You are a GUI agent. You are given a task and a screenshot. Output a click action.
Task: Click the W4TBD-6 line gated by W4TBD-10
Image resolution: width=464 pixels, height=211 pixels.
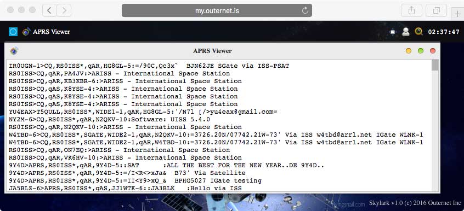(216, 143)
